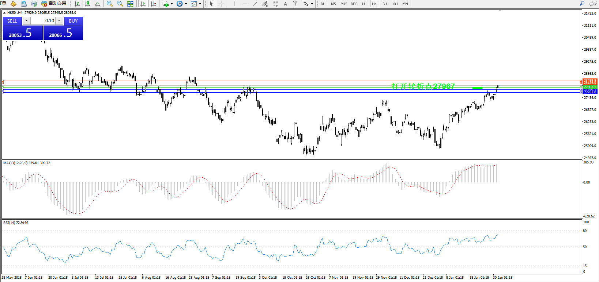
Task: Increase lot volume with up arrow
Action: [x=59, y=21]
